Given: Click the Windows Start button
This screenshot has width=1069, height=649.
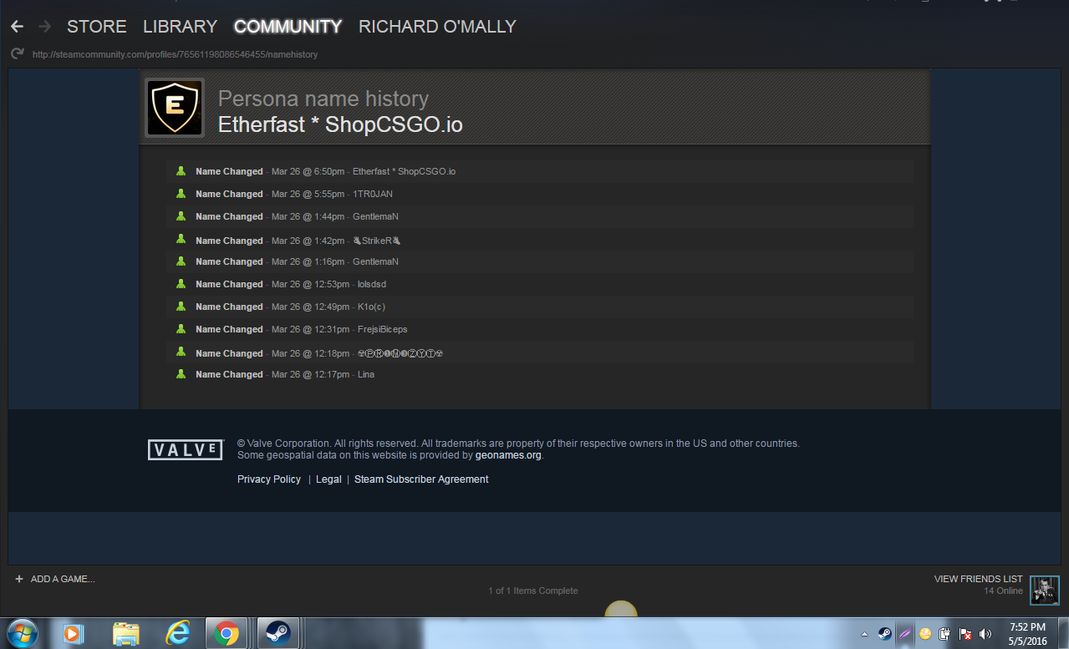Looking at the screenshot, I should pyautogui.click(x=23, y=633).
